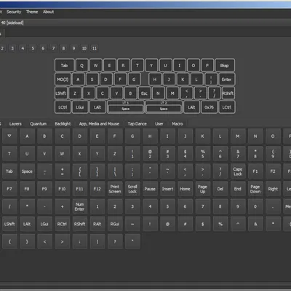Open the Security menu
The width and height of the screenshot is (291, 291).
click(x=14, y=12)
